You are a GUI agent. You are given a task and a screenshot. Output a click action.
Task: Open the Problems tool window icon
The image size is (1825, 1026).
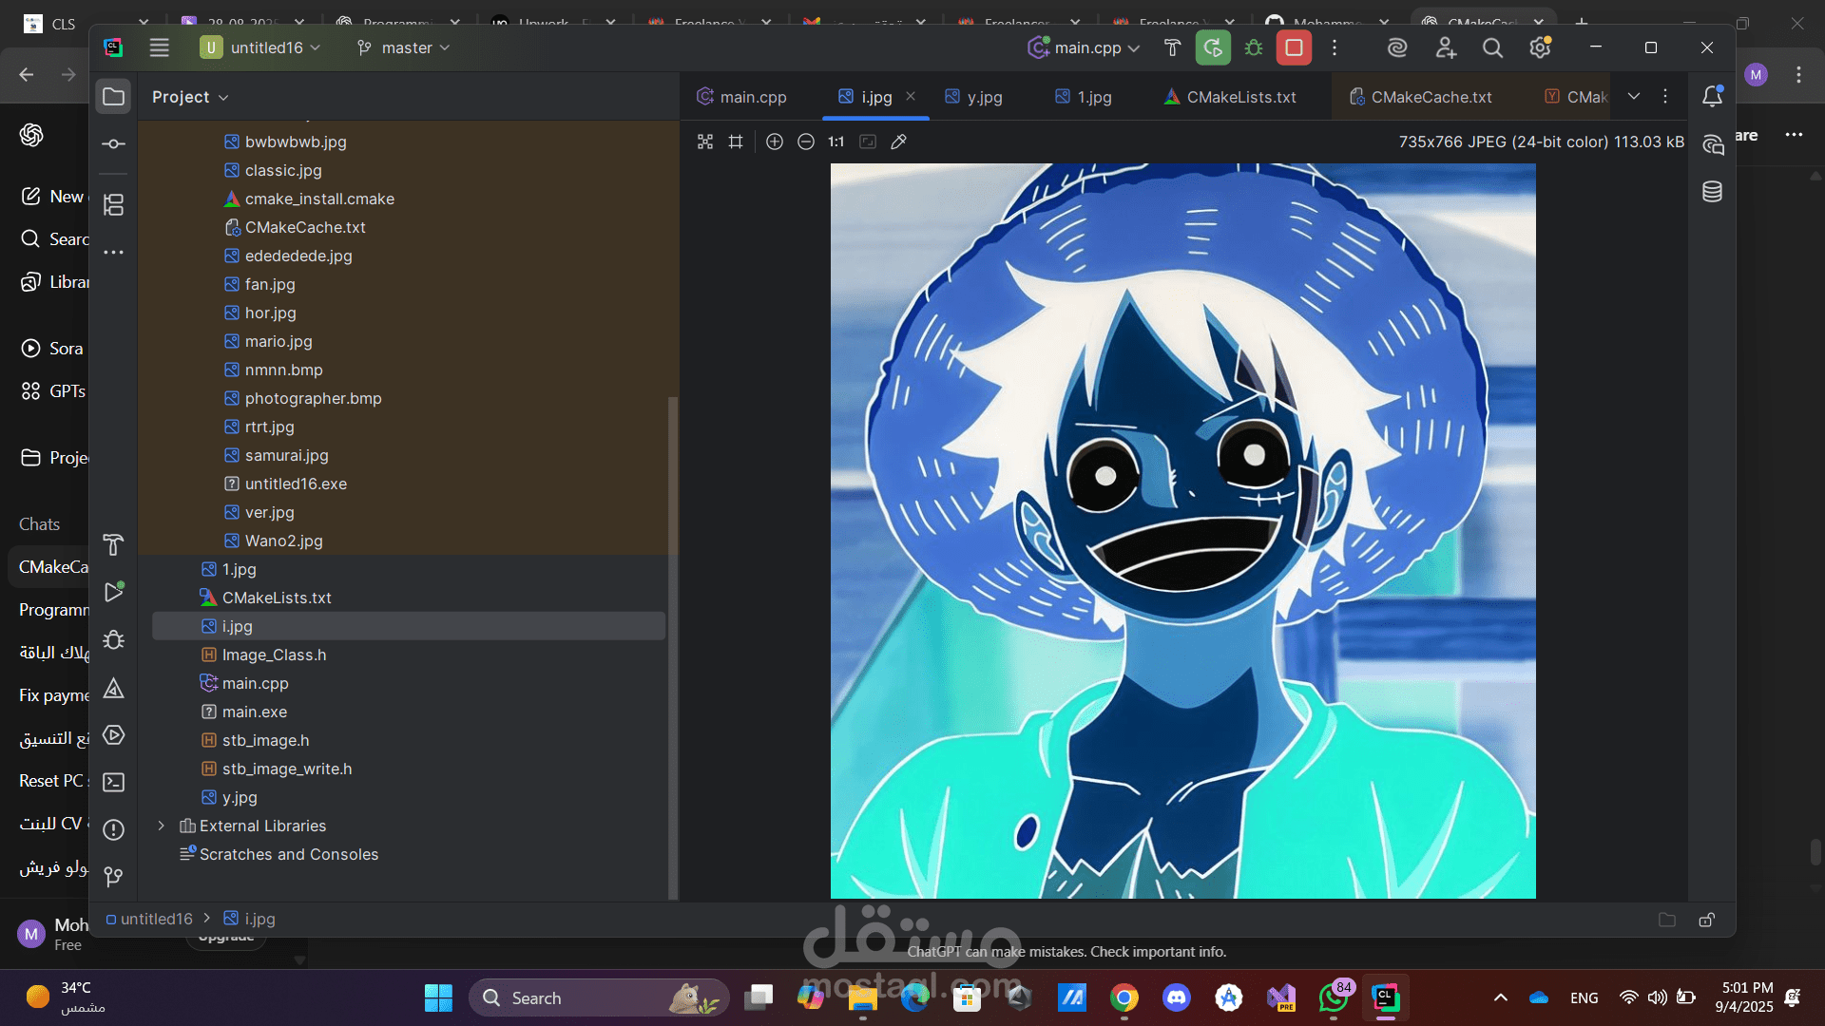[113, 829]
